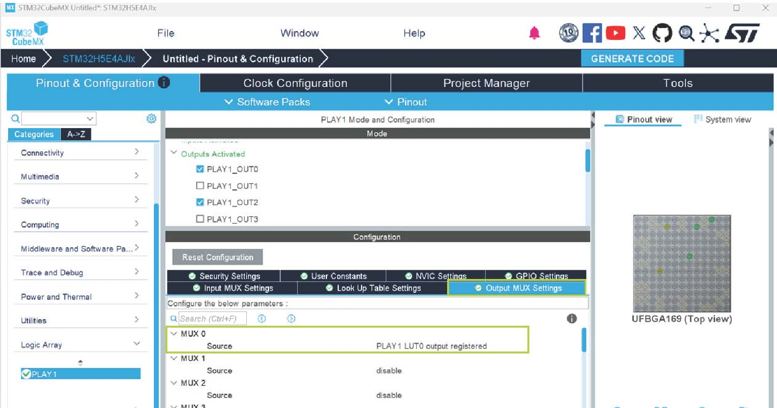Click the STM32CubeMX logo
Viewport: 777px width, 408px height.
pyautogui.click(x=27, y=34)
